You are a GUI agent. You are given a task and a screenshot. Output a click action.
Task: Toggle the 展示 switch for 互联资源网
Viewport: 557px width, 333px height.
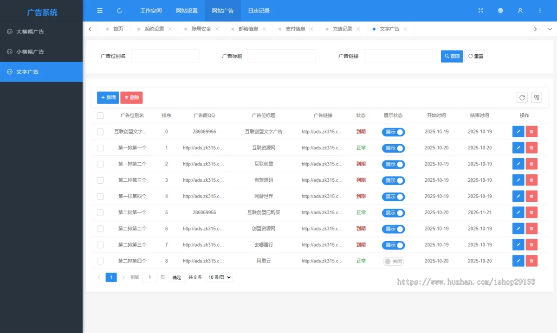point(393,148)
